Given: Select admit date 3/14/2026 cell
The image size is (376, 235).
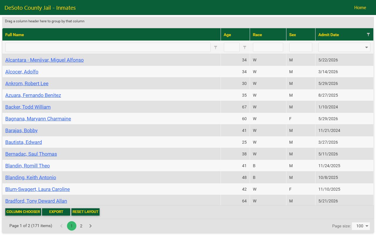Looking at the screenshot, I should (344, 72).
